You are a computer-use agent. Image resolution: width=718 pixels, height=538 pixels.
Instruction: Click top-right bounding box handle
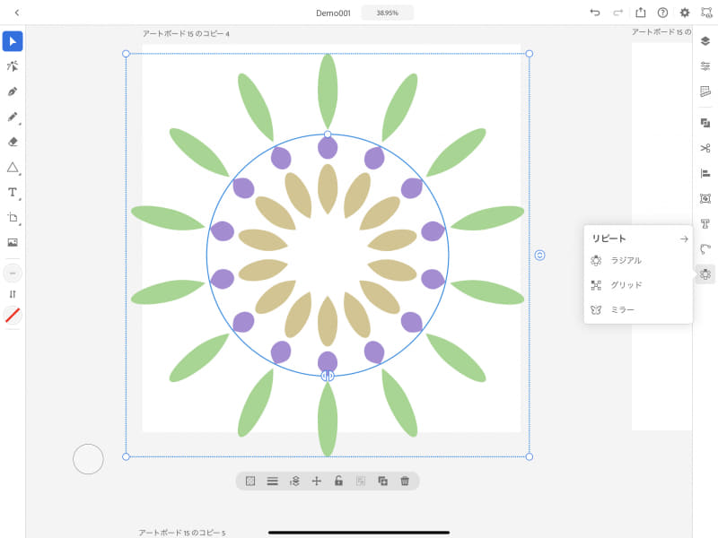coord(530,54)
